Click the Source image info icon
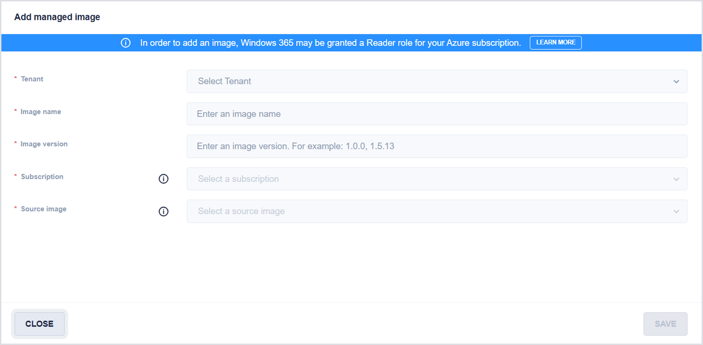The image size is (703, 345). (x=163, y=211)
